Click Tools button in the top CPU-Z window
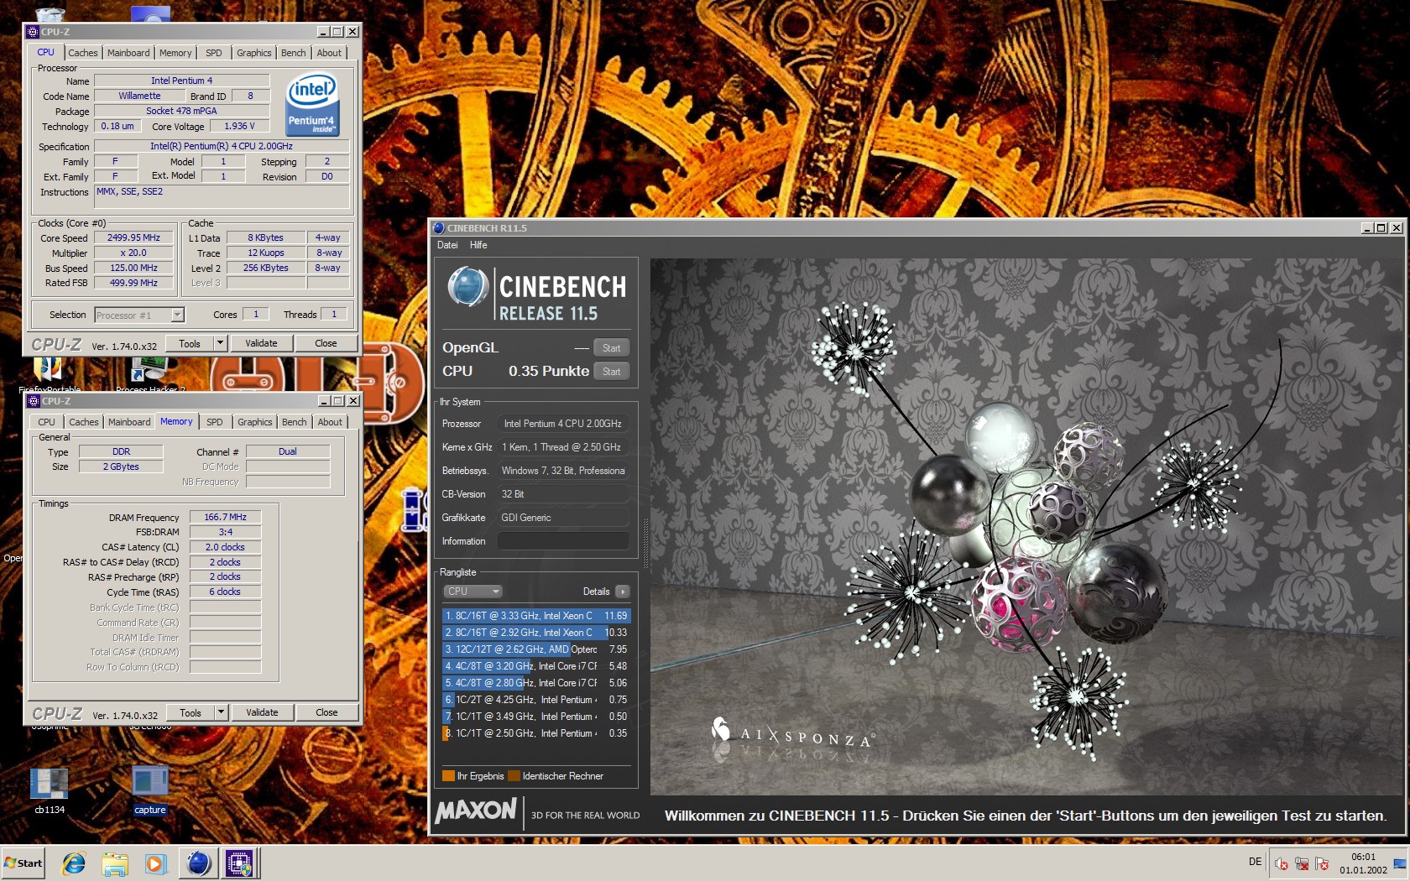Image resolution: width=1410 pixels, height=881 pixels. coord(190,343)
